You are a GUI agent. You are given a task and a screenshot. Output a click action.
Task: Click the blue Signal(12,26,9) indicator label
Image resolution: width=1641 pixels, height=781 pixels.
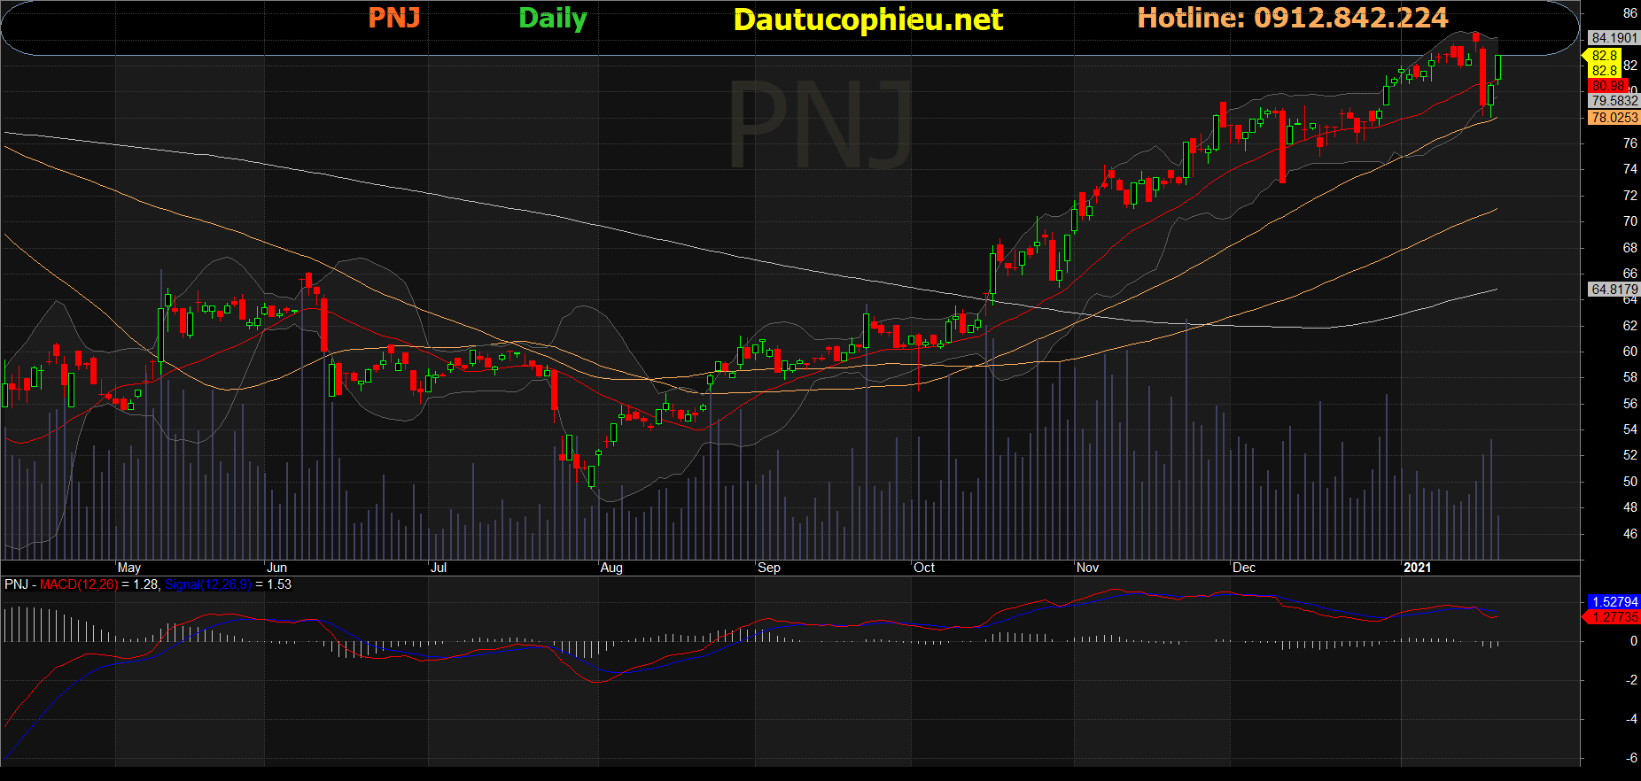click(208, 584)
